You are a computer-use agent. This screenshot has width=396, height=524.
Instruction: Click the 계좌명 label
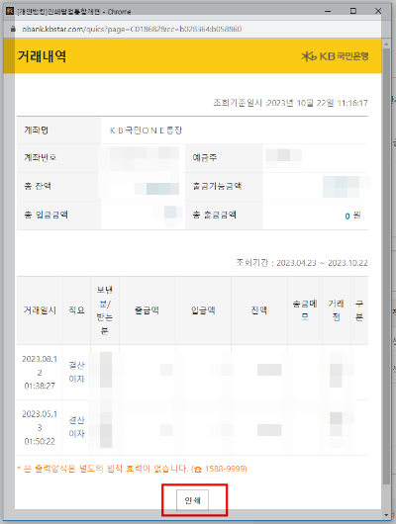37,130
